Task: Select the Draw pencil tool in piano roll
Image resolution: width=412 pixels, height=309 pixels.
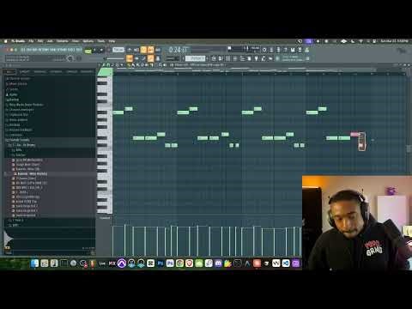Action: pyautogui.click(x=129, y=65)
